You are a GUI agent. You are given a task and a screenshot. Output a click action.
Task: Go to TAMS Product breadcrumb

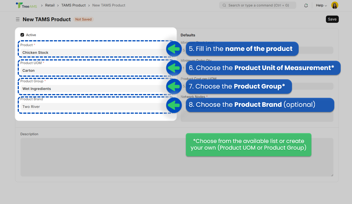click(73, 5)
